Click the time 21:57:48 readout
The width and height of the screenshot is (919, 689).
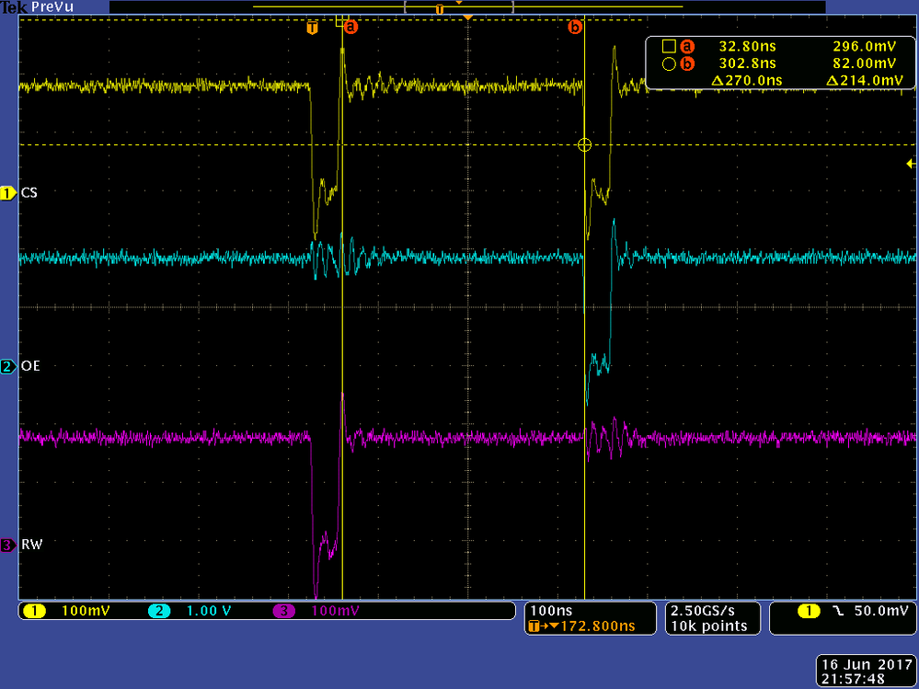[x=854, y=679]
